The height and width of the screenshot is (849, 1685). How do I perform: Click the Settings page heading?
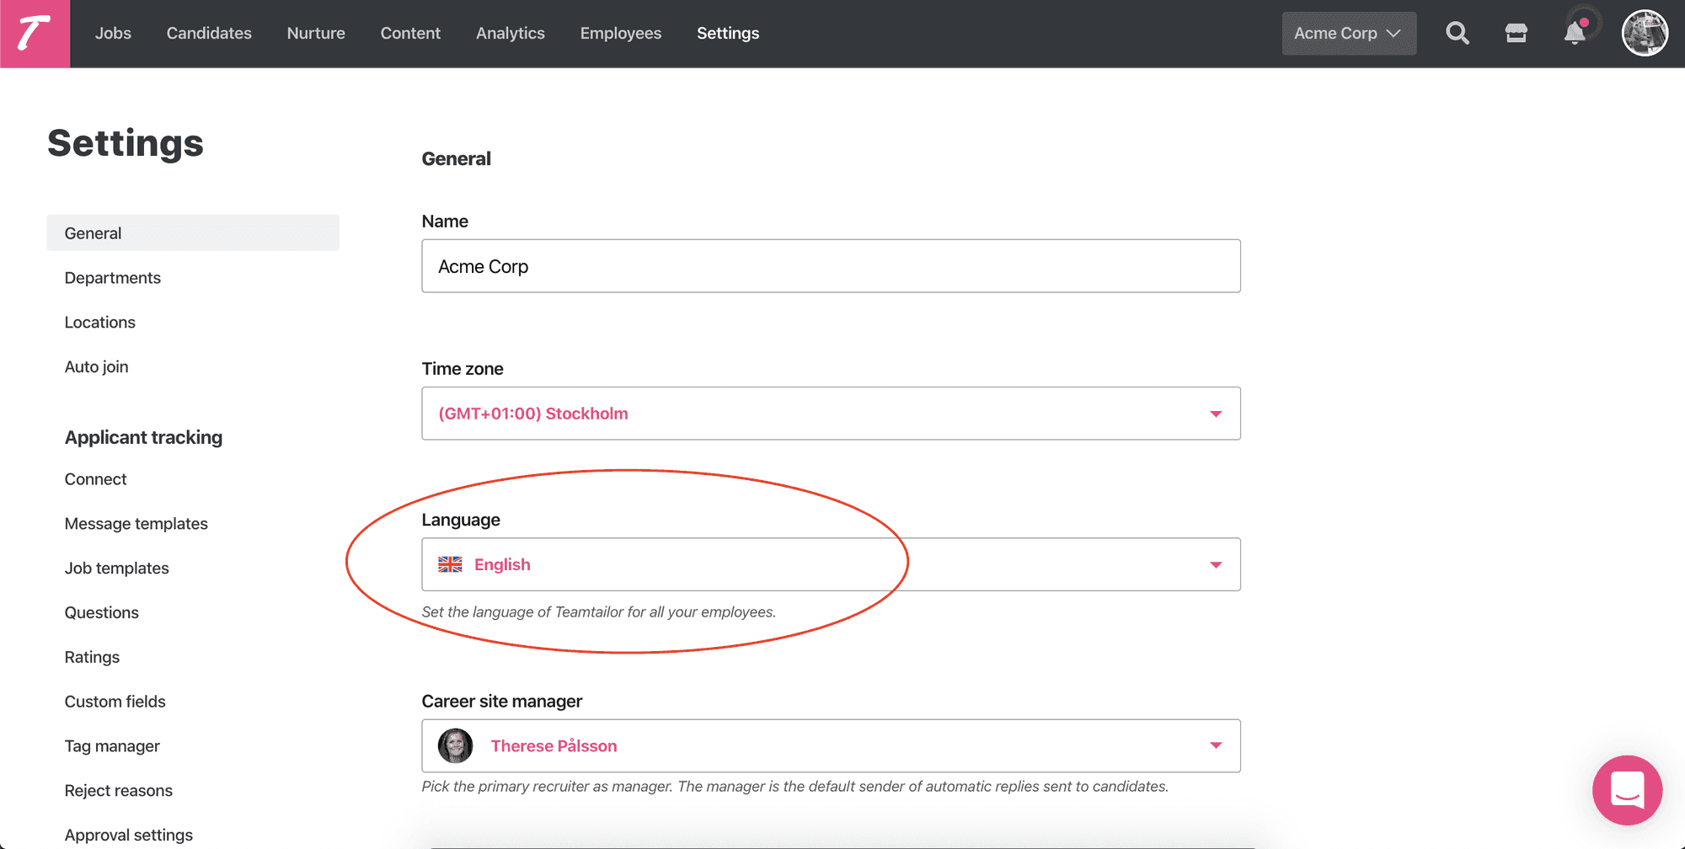(126, 143)
